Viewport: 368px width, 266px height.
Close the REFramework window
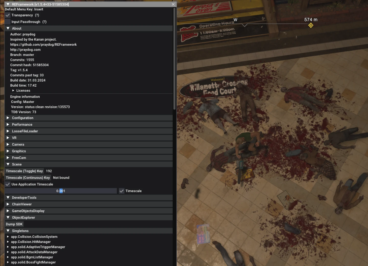point(173,4)
